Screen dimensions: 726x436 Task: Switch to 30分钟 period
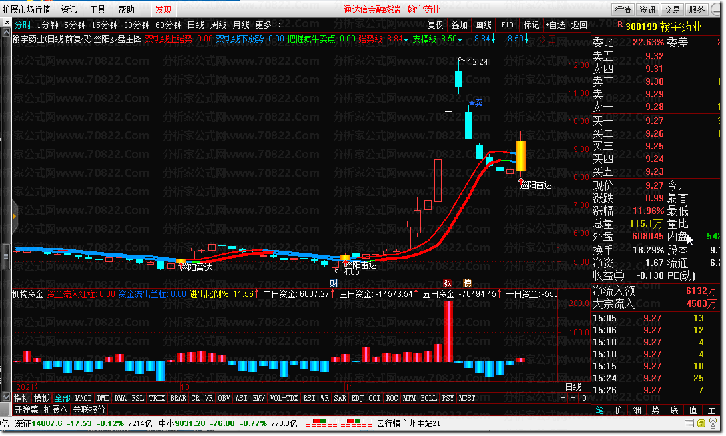pyautogui.click(x=136, y=25)
